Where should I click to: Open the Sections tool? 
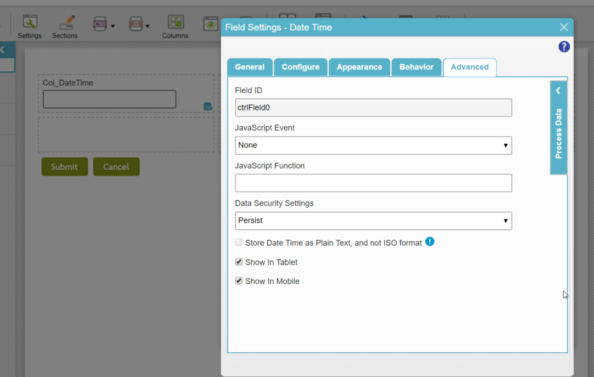[x=64, y=23]
